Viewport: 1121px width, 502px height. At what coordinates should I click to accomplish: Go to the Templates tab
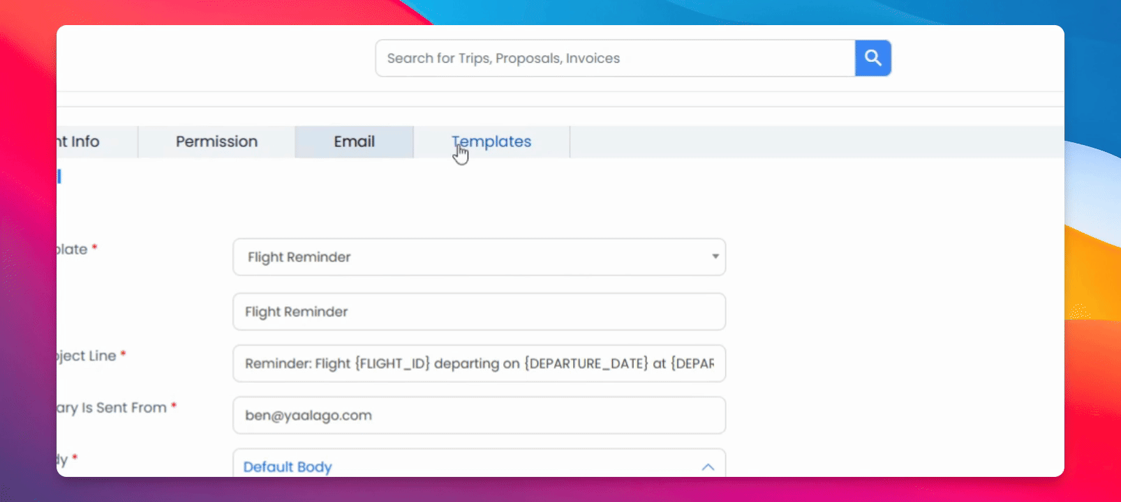[491, 142]
